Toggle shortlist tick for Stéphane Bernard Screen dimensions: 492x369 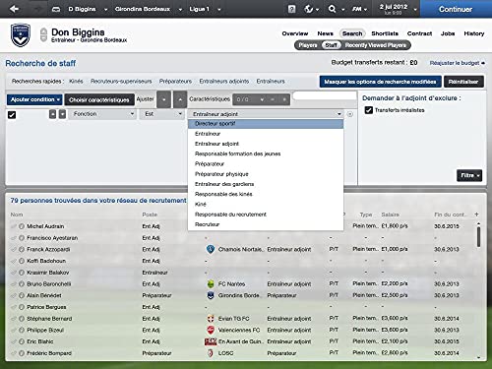(x=14, y=319)
